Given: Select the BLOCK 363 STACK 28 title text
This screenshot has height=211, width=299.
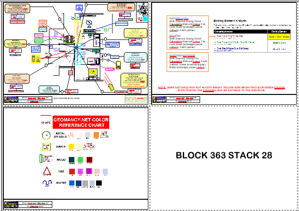Looking at the screenshot, I should (x=224, y=156).
